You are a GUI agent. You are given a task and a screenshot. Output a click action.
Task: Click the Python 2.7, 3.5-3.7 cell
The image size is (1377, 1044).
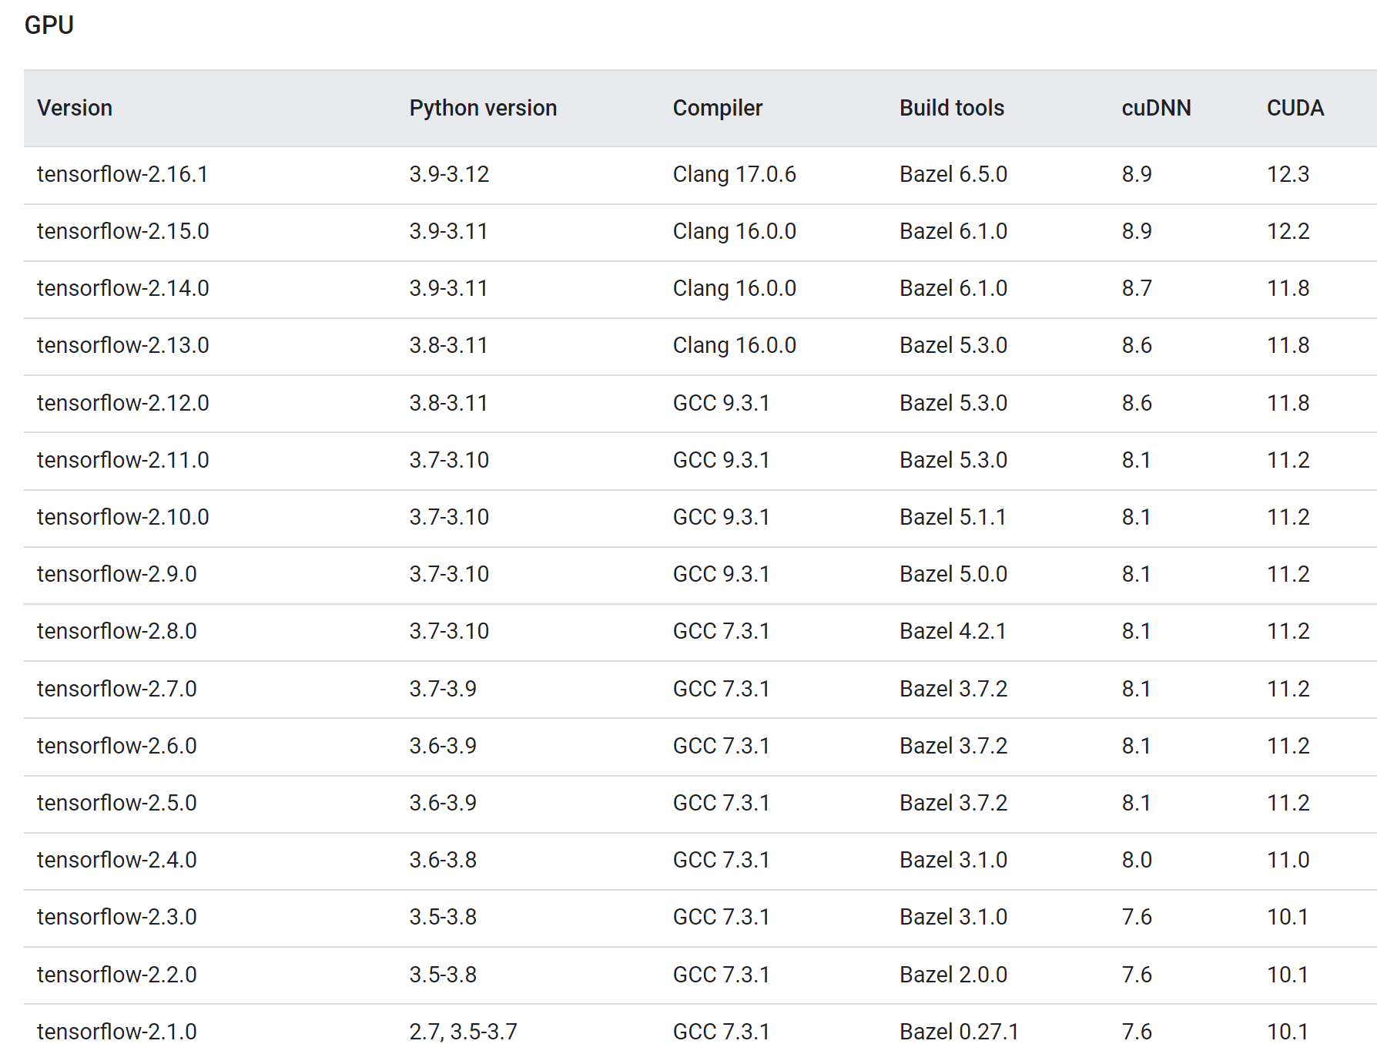[x=463, y=1032]
